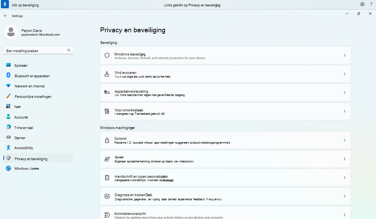The height and width of the screenshot is (219, 376).
Task: Click the Handschrift en typen clipboard icon
Action: tap(107, 178)
